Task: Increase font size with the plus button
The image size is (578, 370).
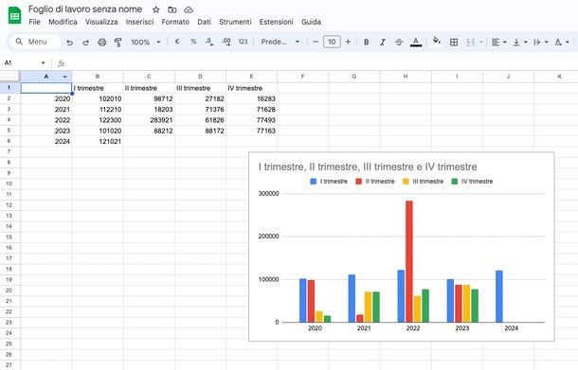Action: [348, 42]
